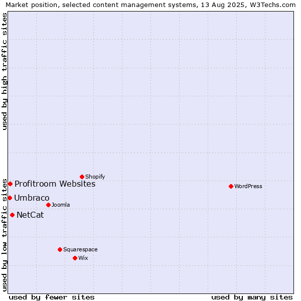Click 'used by many sites' axis label

click(x=252, y=297)
